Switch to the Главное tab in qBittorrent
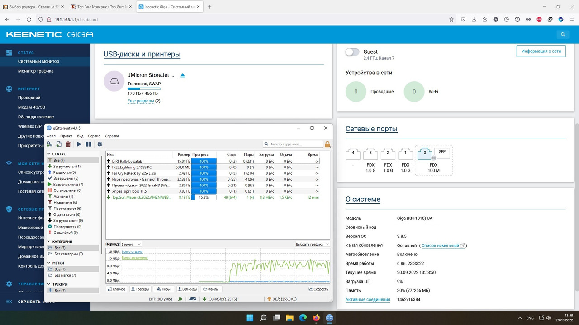This screenshot has width=579, height=325. (x=117, y=289)
